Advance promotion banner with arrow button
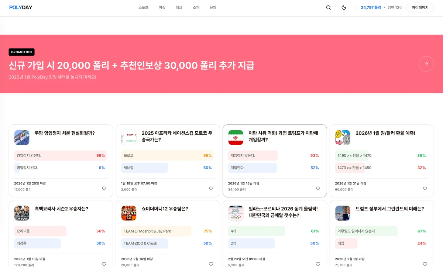Viewport: 443px width, 267px height. coord(426,64)
